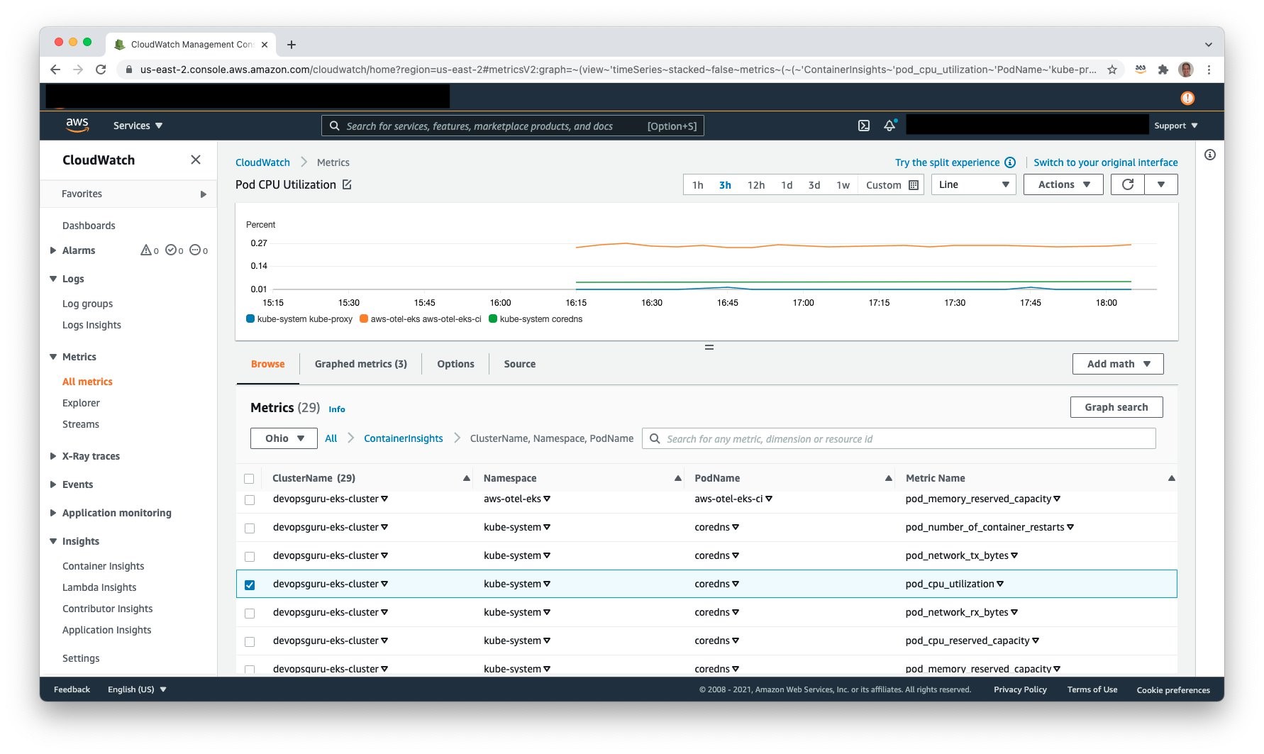
Task: Click the kube-system kube-proxy blue legend swatch
Action: tap(250, 319)
